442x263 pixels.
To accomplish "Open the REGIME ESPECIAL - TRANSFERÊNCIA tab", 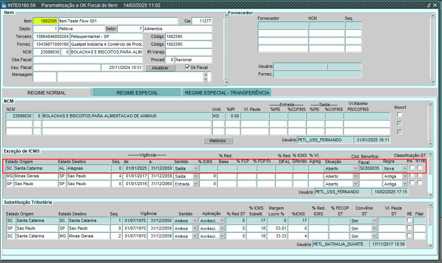I will click(227, 93).
